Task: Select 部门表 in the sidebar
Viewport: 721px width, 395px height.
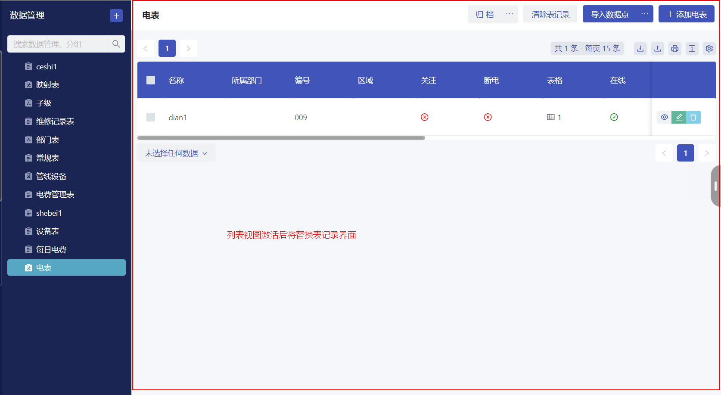Action: tap(66, 140)
